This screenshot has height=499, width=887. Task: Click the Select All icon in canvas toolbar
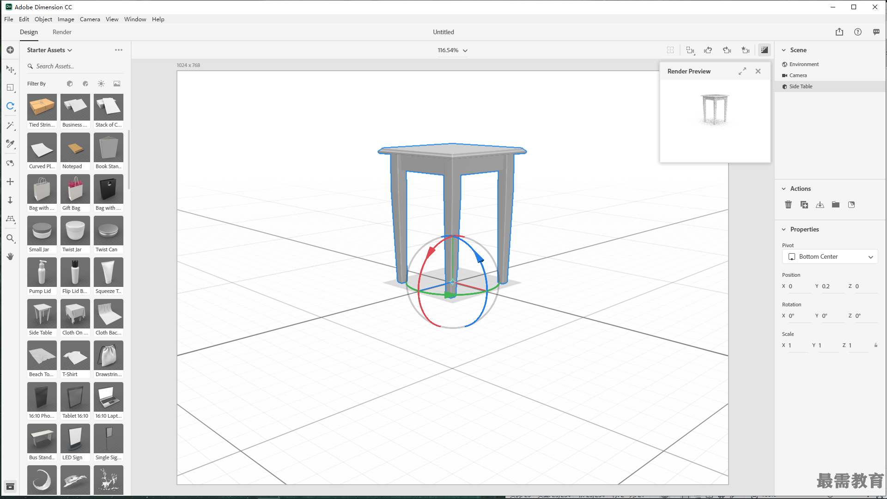[670, 50]
